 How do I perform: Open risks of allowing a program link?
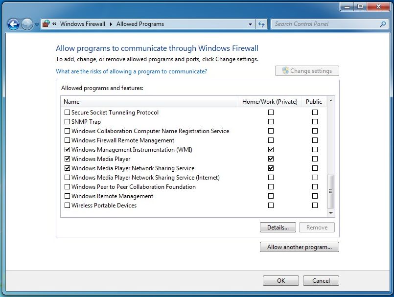pos(132,71)
